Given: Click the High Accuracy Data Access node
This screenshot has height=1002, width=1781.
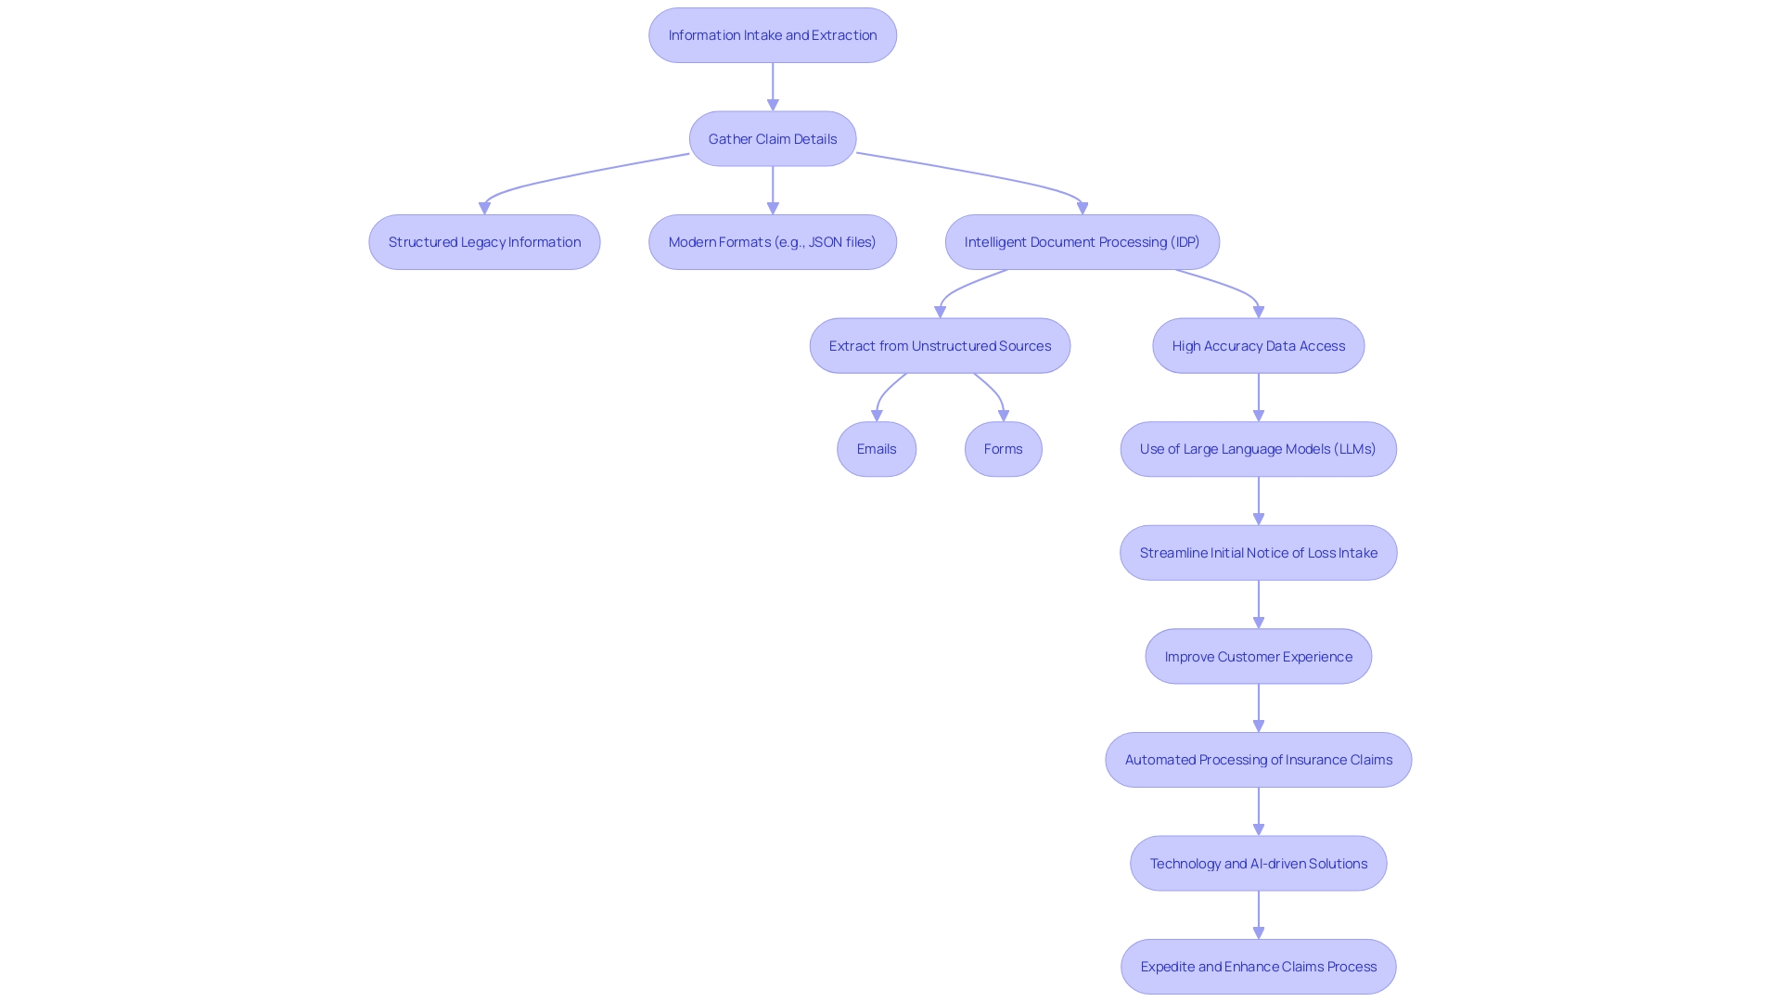Looking at the screenshot, I should [x=1259, y=345].
